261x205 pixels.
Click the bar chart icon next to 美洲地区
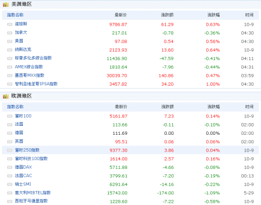tap(6, 4)
